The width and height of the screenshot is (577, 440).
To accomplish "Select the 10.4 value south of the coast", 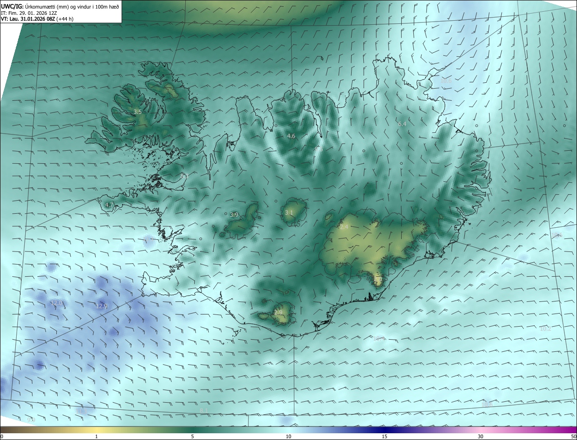I will (379, 338).
